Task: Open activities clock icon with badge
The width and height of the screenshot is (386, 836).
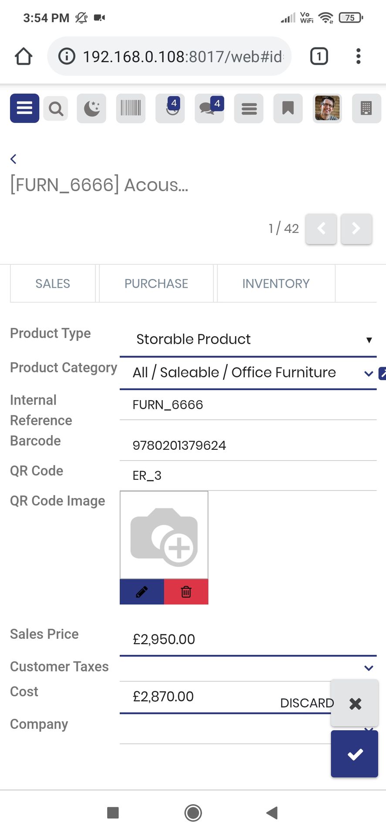Action: pos(170,108)
